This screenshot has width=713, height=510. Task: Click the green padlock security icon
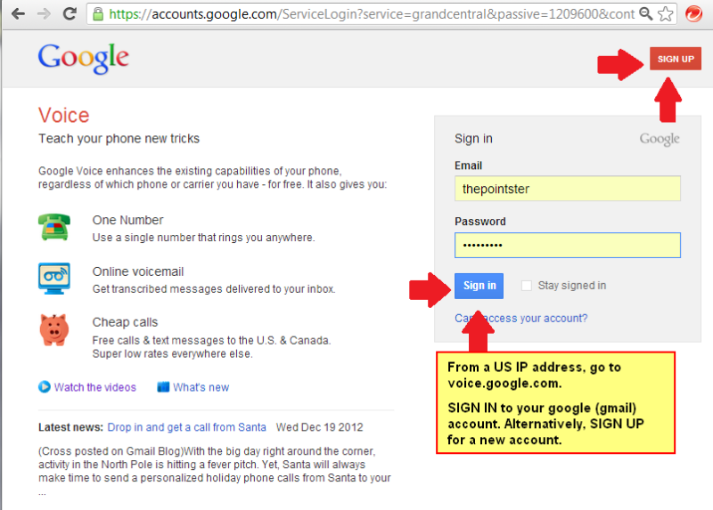click(98, 14)
